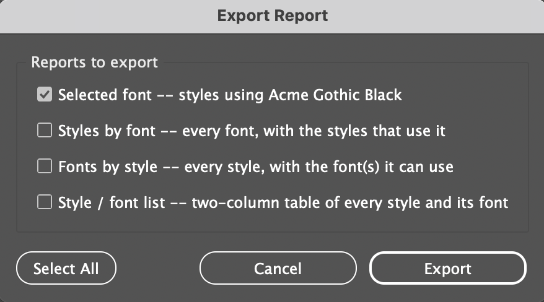Click the Select All button

[x=66, y=269]
